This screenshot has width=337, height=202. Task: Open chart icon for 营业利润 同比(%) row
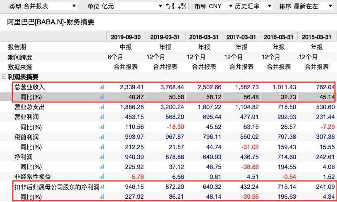pyautogui.click(x=102, y=127)
